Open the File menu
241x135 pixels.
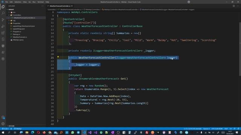[x=7, y=2]
